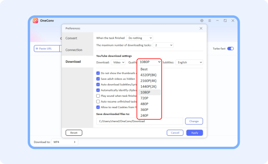
Task: Switch to the Connection preferences tab
Action: (x=77, y=50)
